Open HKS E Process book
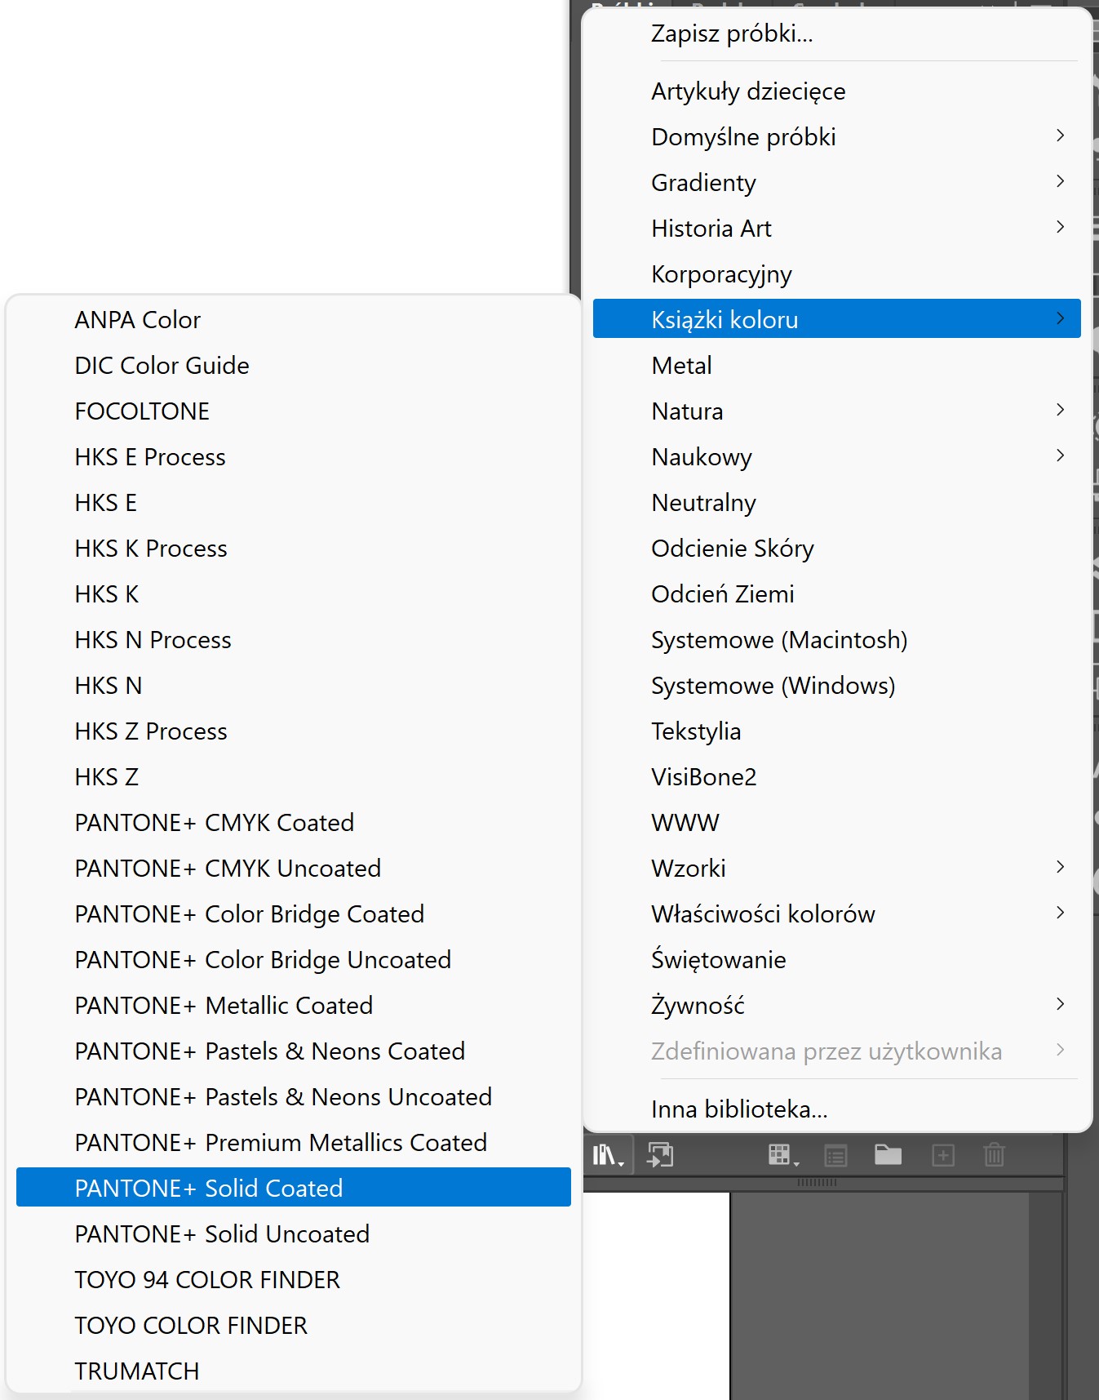The height and width of the screenshot is (1400, 1099). [x=294, y=457]
